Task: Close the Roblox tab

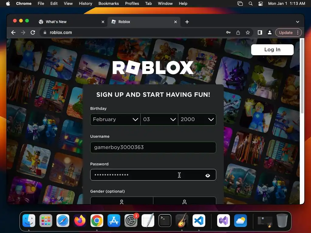Action: (x=176, y=22)
